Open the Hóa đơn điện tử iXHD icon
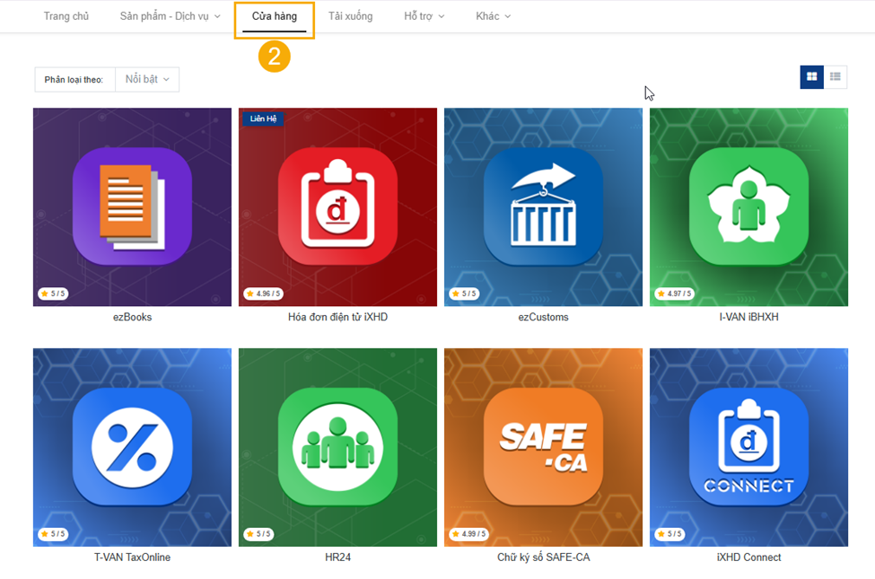 [x=337, y=206]
